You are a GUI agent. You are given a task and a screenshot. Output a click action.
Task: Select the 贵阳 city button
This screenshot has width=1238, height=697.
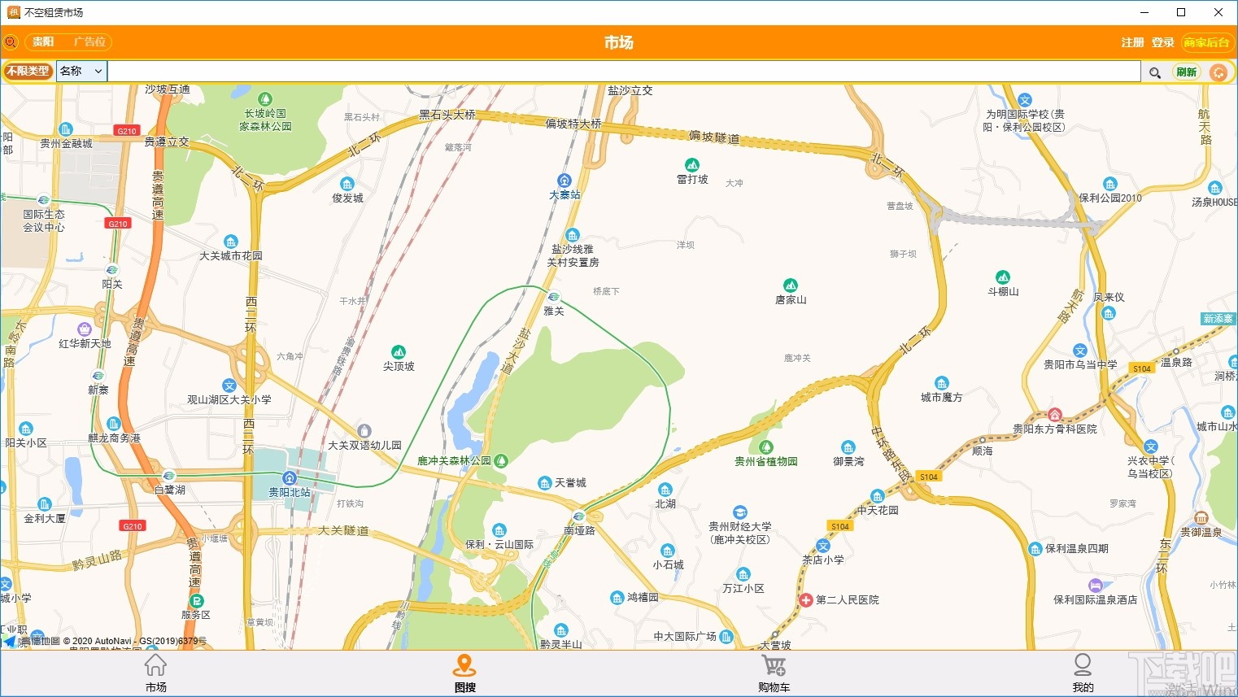click(x=43, y=42)
